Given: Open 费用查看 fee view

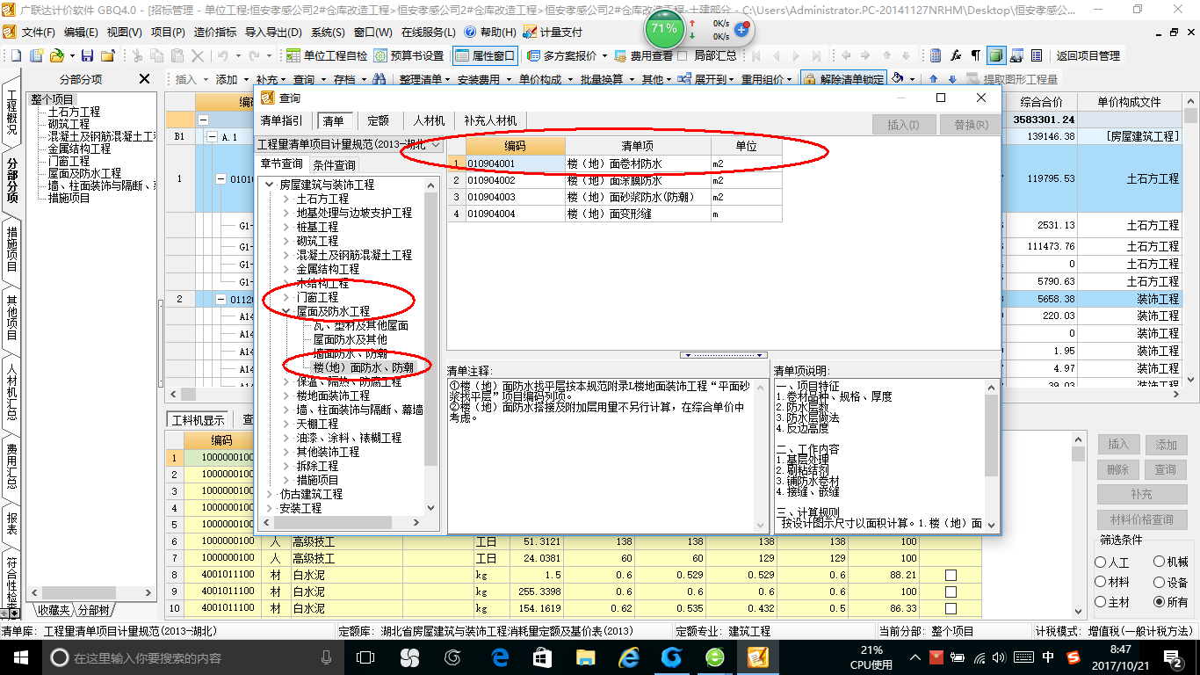Looking at the screenshot, I should click(643, 55).
